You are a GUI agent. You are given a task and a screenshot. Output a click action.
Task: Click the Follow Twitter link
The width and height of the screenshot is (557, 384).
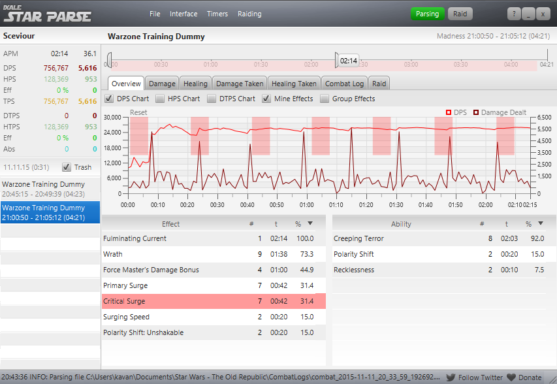[x=480, y=377]
